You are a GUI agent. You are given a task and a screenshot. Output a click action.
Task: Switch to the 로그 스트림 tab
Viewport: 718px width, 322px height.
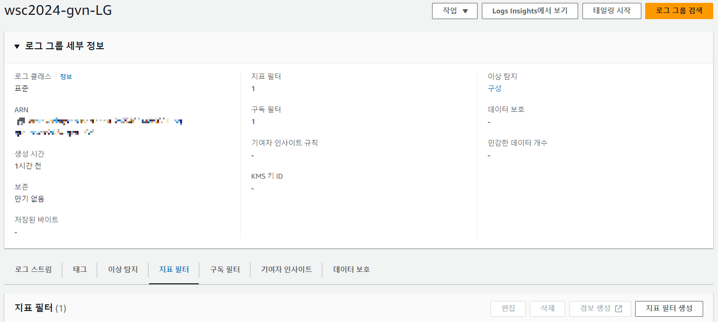click(33, 269)
